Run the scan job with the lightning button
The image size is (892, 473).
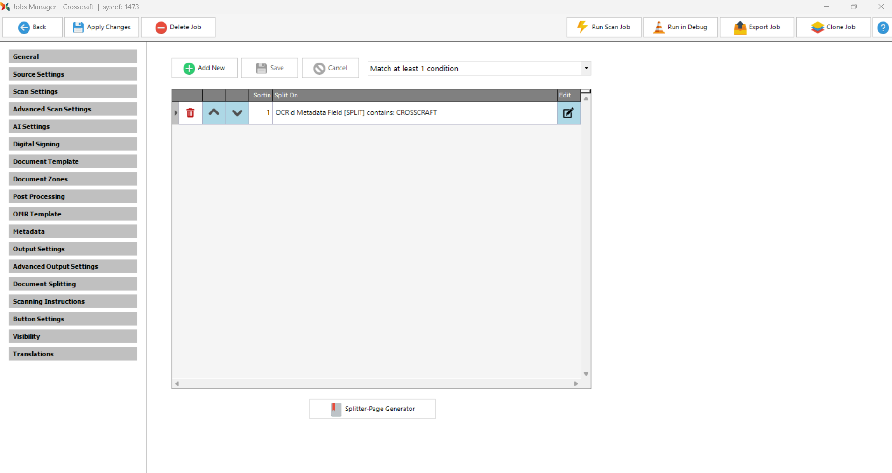click(x=604, y=28)
